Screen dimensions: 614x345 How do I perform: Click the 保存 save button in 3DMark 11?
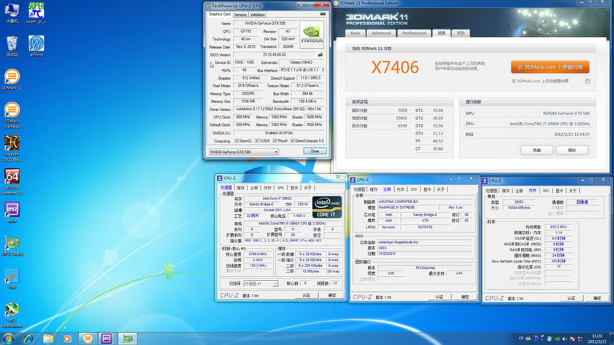(572, 150)
